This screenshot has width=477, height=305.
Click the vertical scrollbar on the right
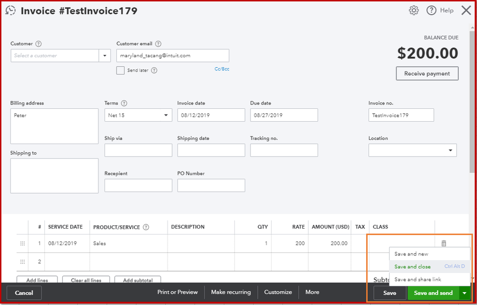point(472,102)
